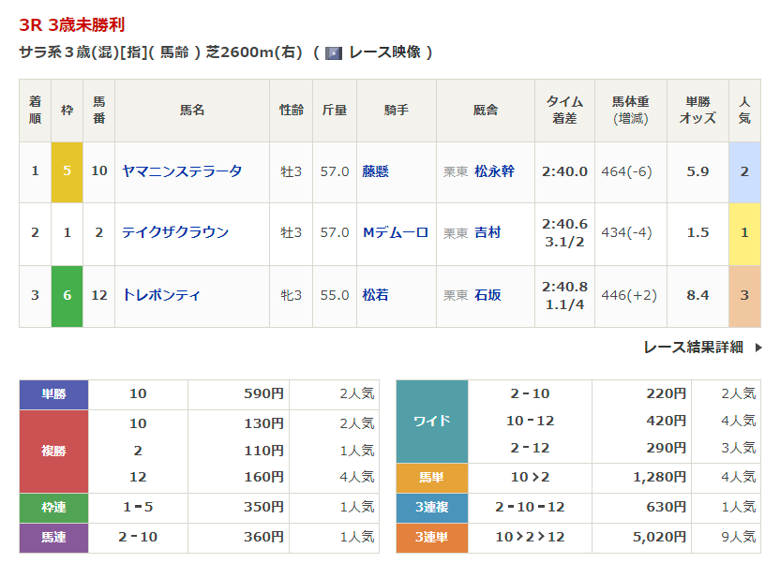The width and height of the screenshot is (780, 563).
Task: Select the red 複勝 payout label
Action: tap(54, 451)
